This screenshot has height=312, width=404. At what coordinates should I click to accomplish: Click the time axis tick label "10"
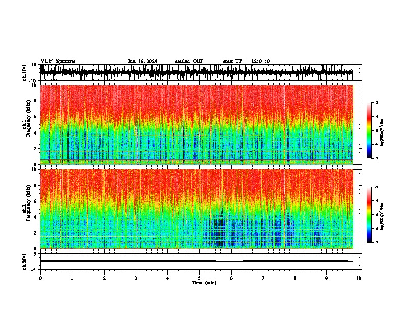pos(359,278)
